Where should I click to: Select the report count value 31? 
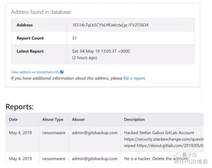click(x=74, y=38)
